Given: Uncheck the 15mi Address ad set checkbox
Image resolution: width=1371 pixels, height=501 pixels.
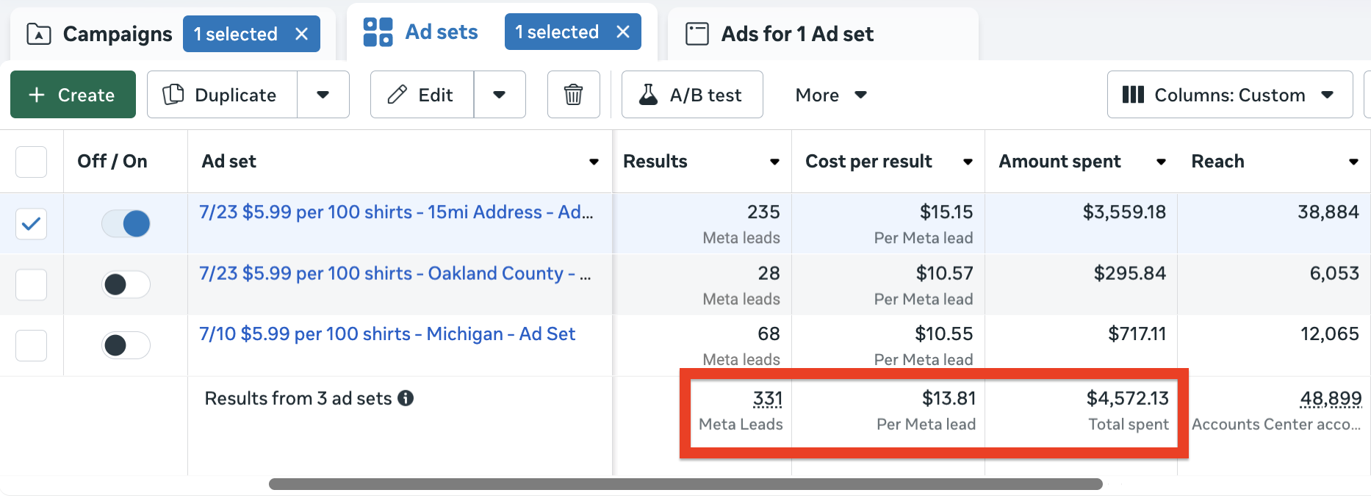Looking at the screenshot, I should click(31, 223).
